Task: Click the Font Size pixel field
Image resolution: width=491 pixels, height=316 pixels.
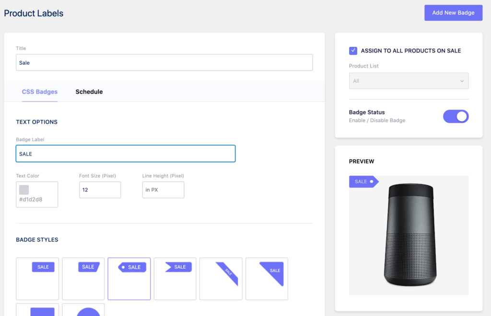Action: pos(100,190)
